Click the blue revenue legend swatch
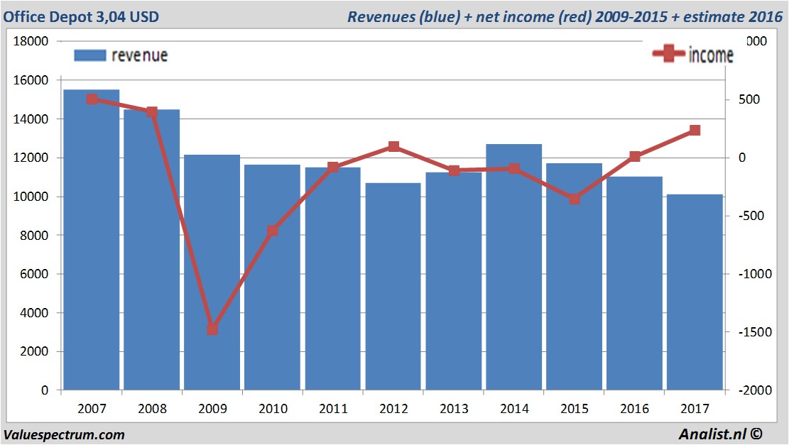This screenshot has width=789, height=445. pyautogui.click(x=90, y=55)
